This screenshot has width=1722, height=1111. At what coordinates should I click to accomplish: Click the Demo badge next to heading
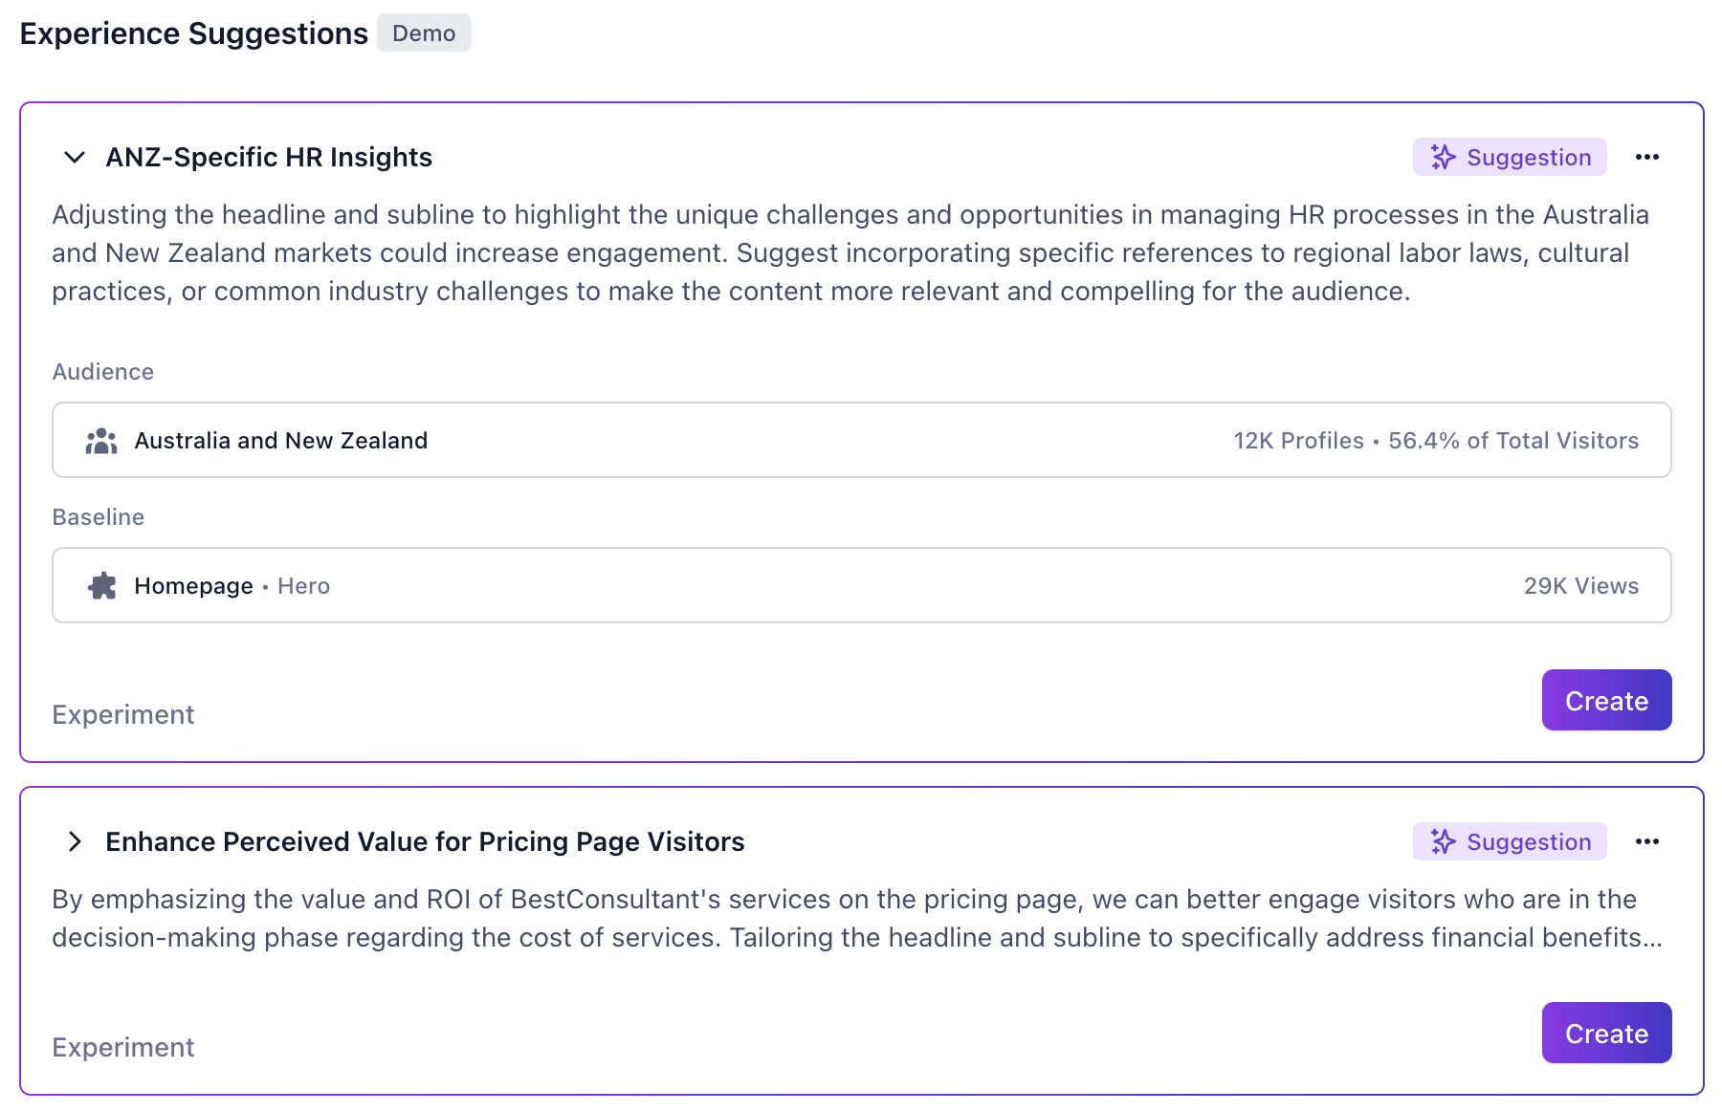point(424,33)
